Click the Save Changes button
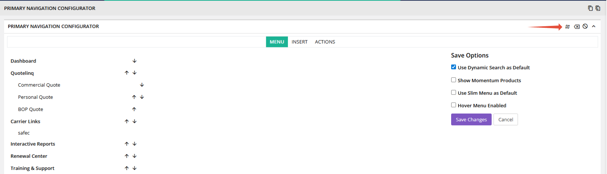Screen dimensions: 607x174 (x=471, y=120)
